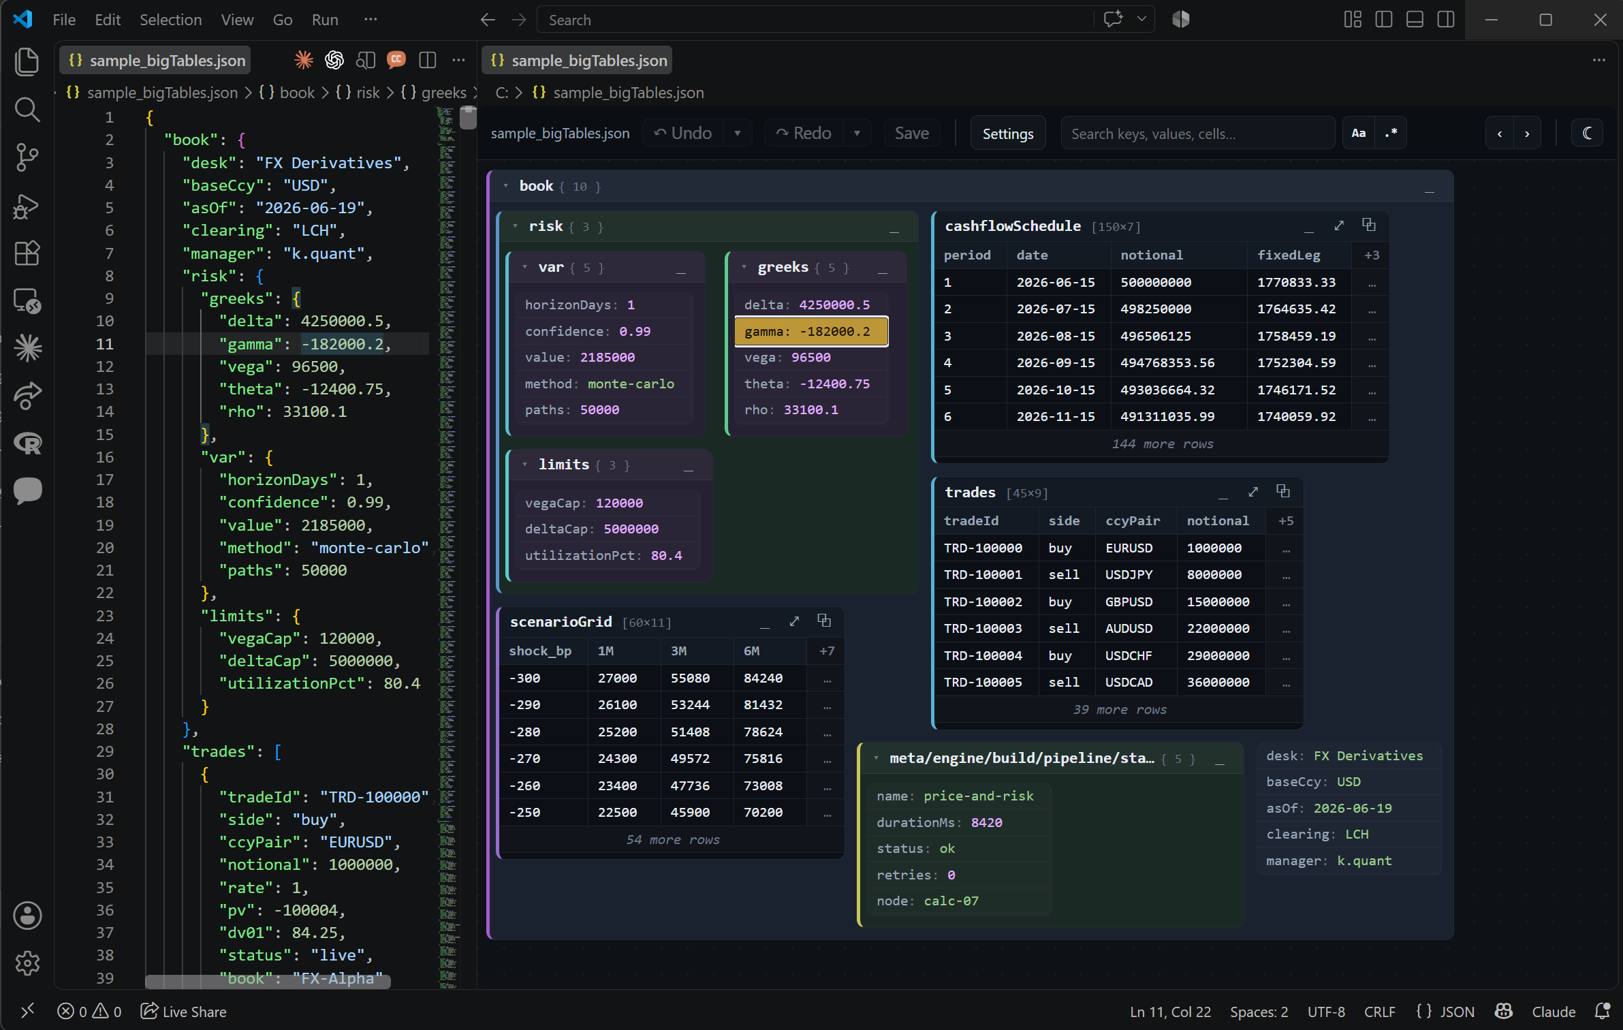Expand the cashflowSchedule table to full view

point(1339,225)
